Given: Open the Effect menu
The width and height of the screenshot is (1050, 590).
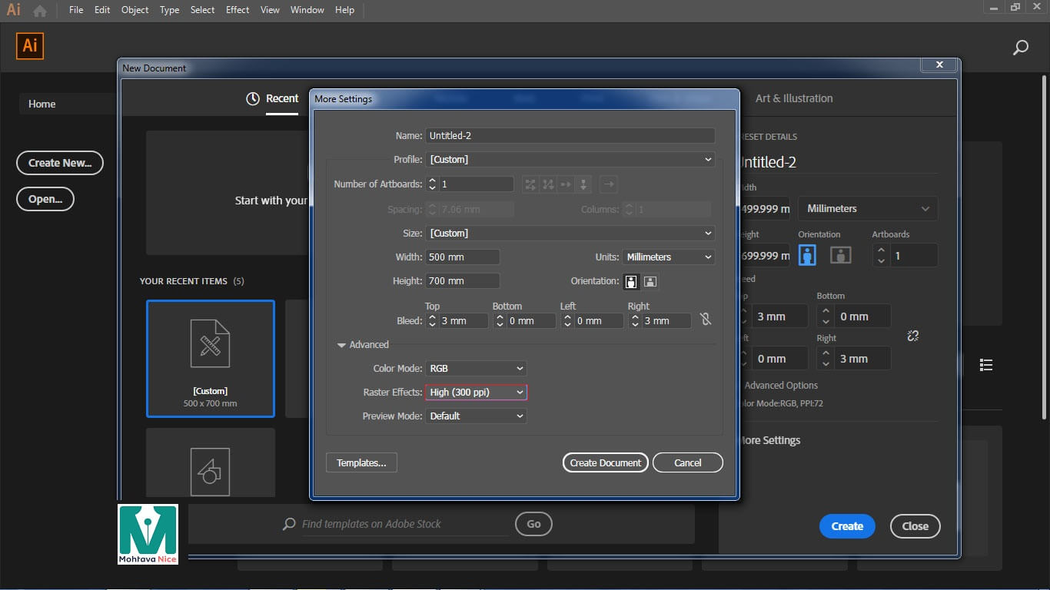Looking at the screenshot, I should [238, 10].
